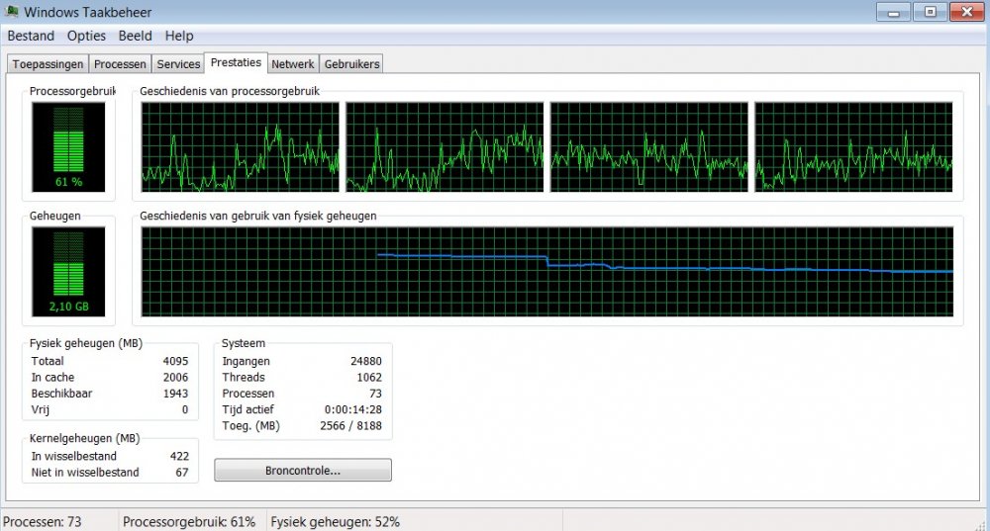Click the Tijd actief value 0:00:14:28

[x=353, y=410]
